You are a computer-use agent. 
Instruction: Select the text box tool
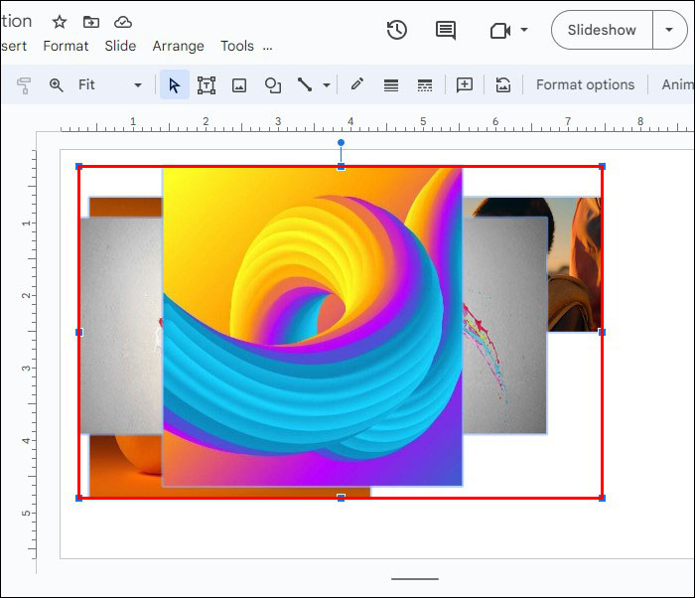(x=207, y=85)
